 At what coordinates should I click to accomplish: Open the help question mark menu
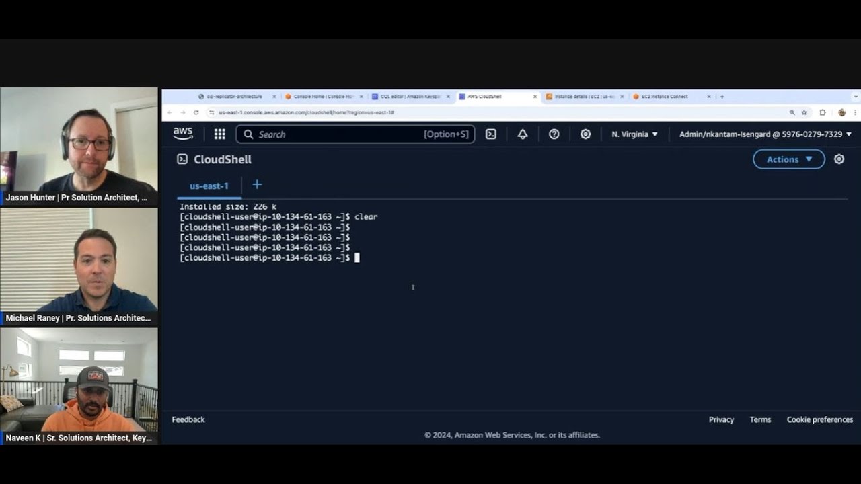554,134
